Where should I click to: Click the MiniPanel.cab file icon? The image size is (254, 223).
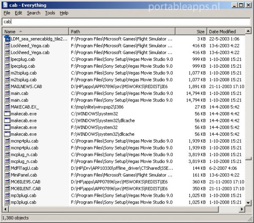(7, 175)
